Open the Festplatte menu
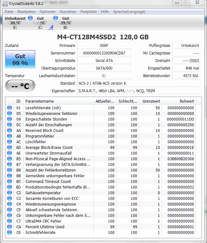This screenshot has width=207, height=243. click(x=88, y=12)
